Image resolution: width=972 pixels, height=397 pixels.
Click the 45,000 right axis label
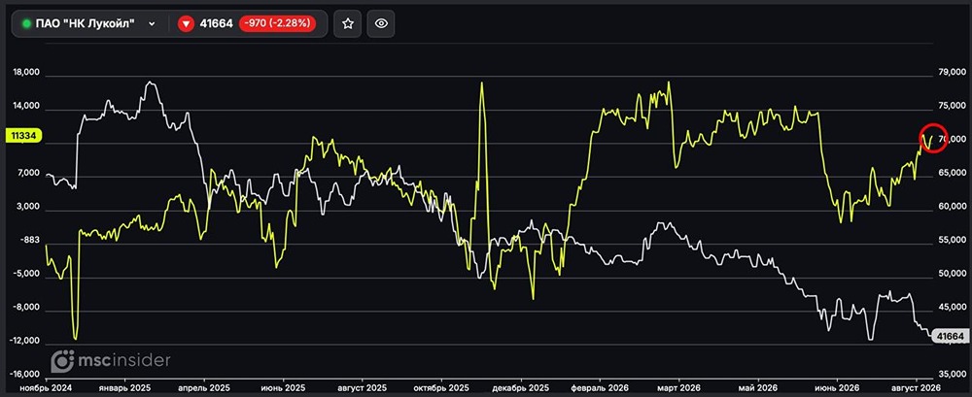[954, 307]
